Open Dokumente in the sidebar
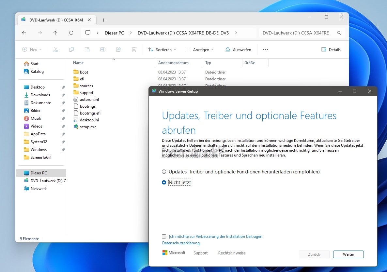387x272 pixels. (37, 103)
